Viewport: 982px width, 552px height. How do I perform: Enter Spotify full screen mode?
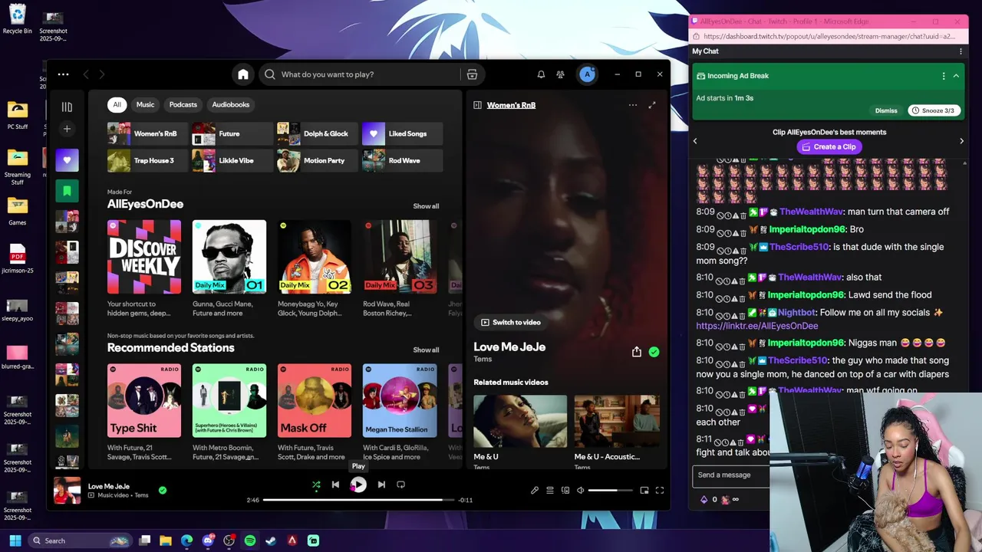[x=660, y=490]
